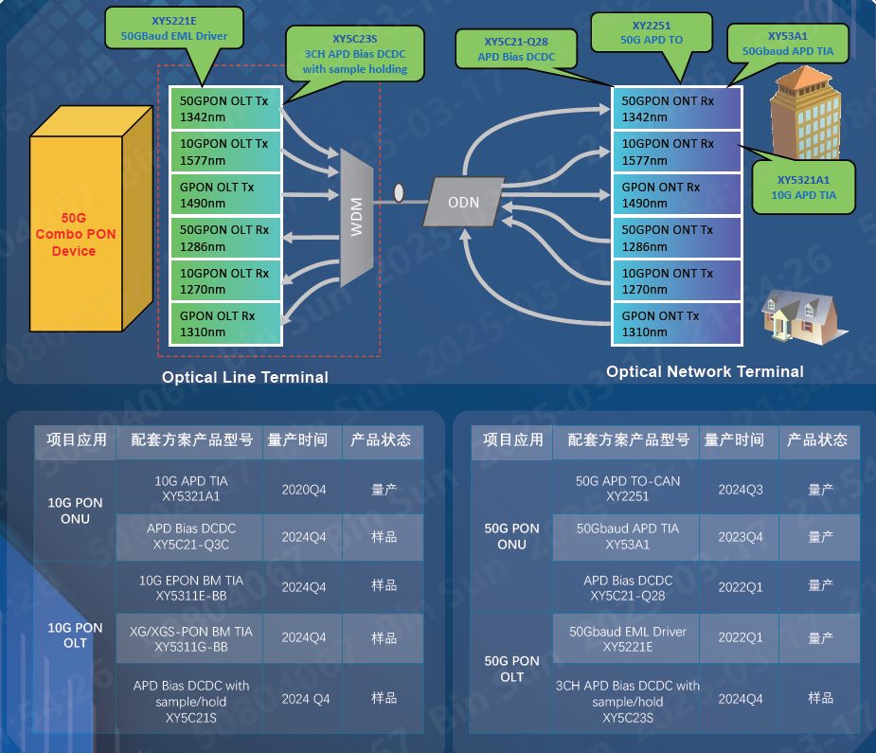Click the fiber coil ellipse near WDM
The height and width of the screenshot is (753, 876).
(399, 193)
